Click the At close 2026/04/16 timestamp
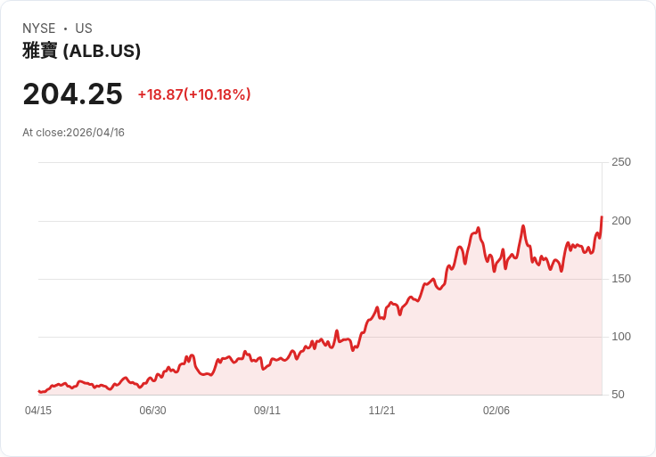The width and height of the screenshot is (656, 457). 73,133
